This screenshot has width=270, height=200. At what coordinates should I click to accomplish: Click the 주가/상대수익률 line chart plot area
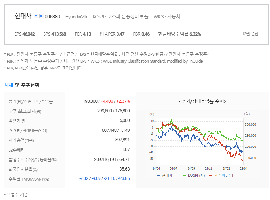(x=200, y=142)
